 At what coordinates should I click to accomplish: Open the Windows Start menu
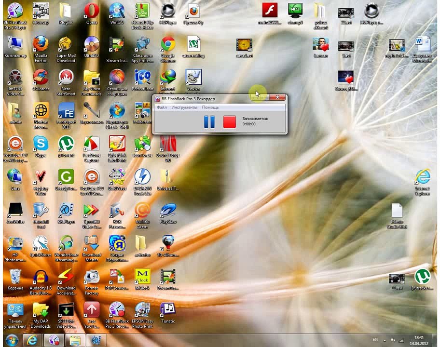pos(12,340)
